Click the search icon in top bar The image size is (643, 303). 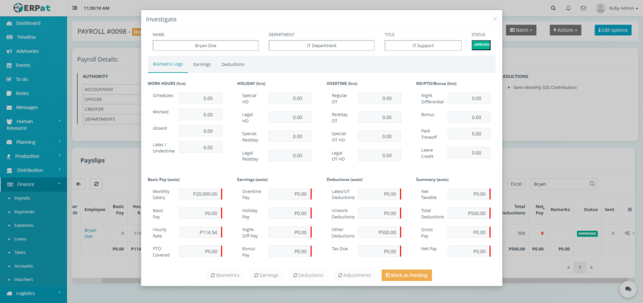(x=553, y=8)
